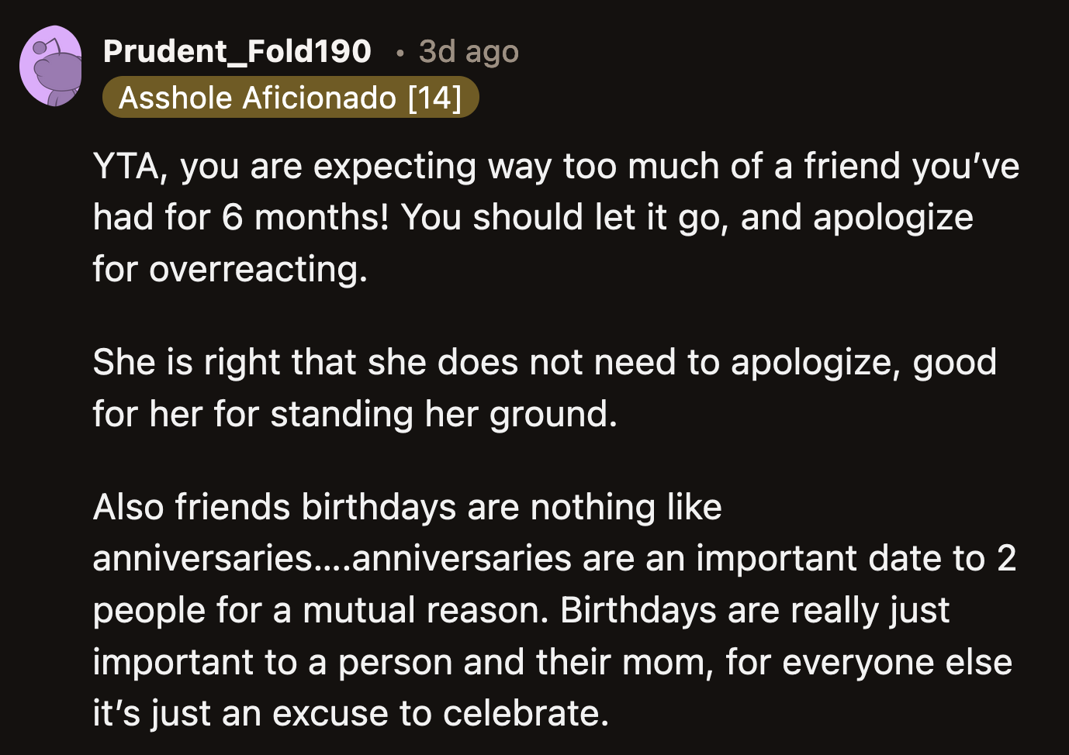Select the Asshole Aficionado [14] flair badge
This screenshot has width=1069, height=755.
pyautogui.click(x=290, y=98)
